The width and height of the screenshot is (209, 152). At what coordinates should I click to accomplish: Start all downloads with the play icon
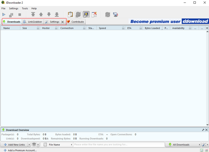pyautogui.click(x=4, y=14)
